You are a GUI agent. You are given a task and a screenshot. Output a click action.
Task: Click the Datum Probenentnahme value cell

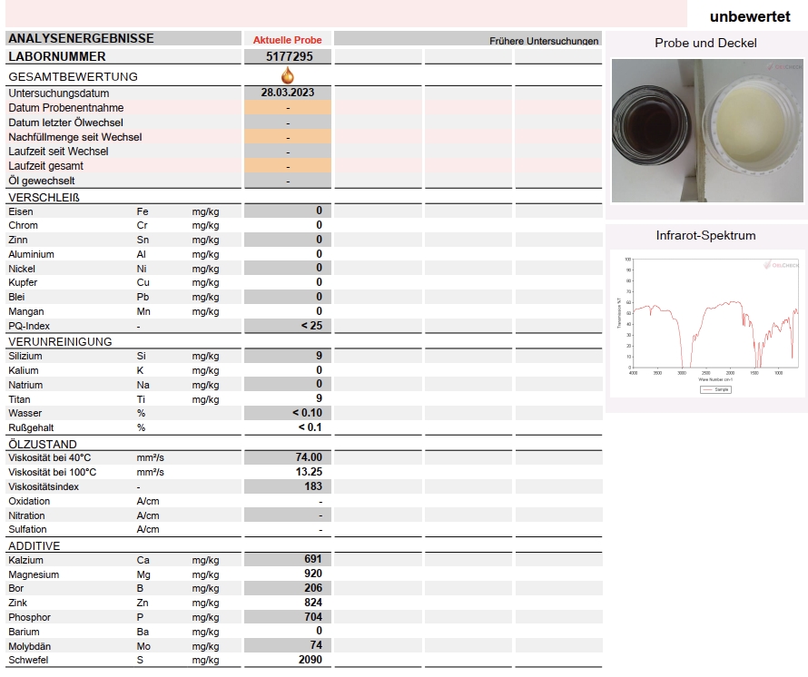(x=287, y=108)
